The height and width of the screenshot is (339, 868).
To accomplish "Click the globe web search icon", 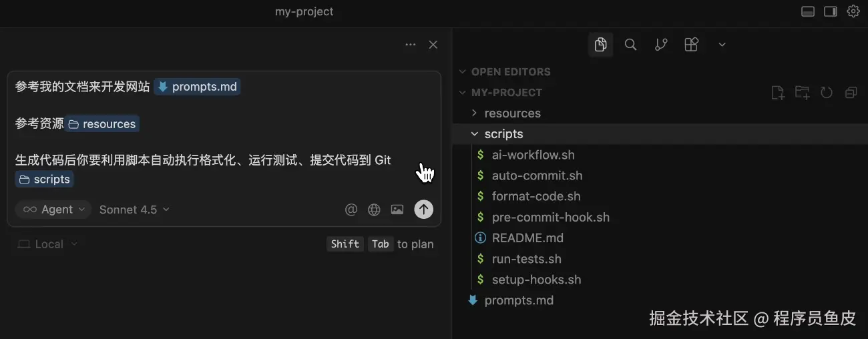I will tap(374, 210).
